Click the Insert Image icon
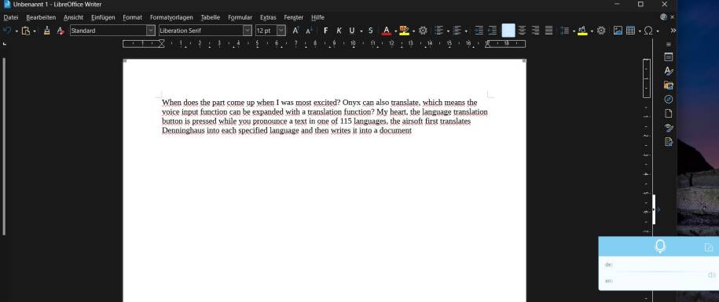 [618, 31]
